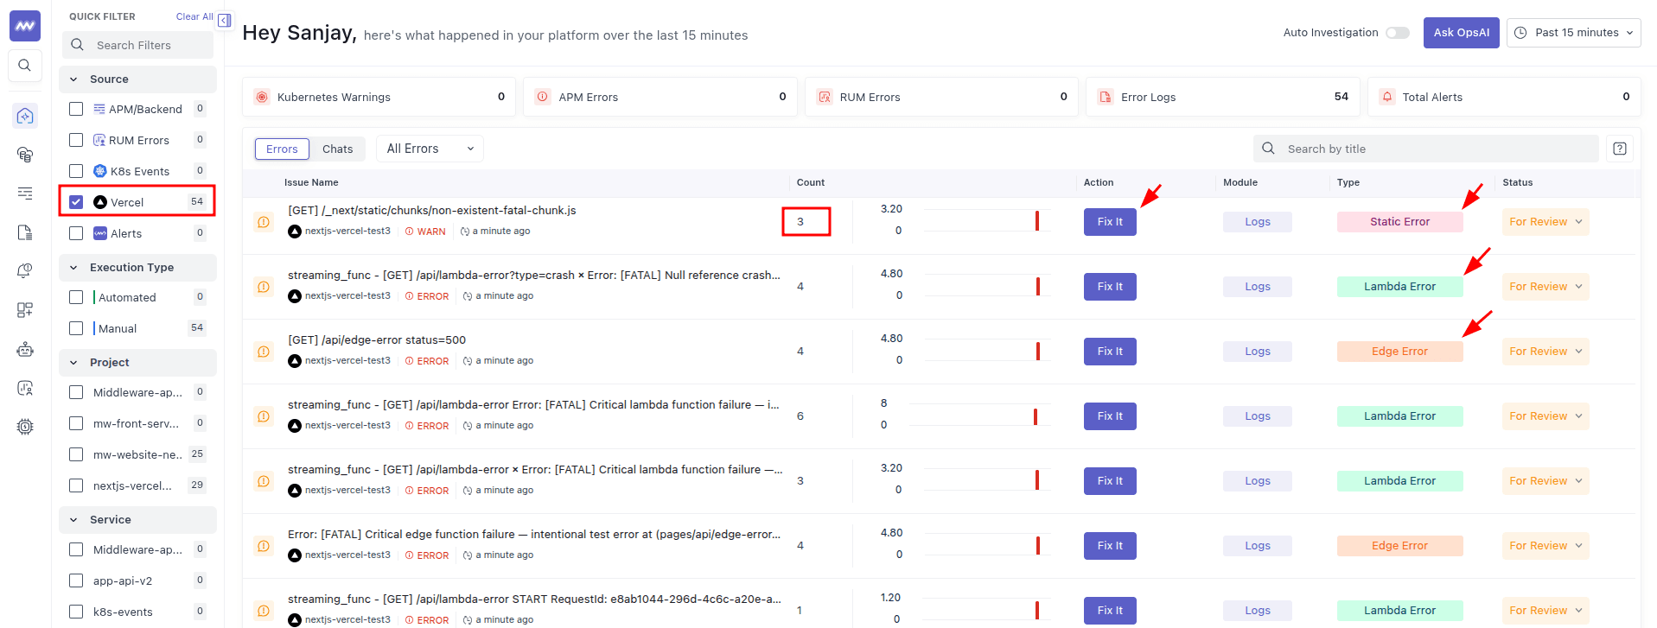Viewport: 1657px width, 628px height.
Task: Click the Middleware logo icon
Action: coord(25,26)
